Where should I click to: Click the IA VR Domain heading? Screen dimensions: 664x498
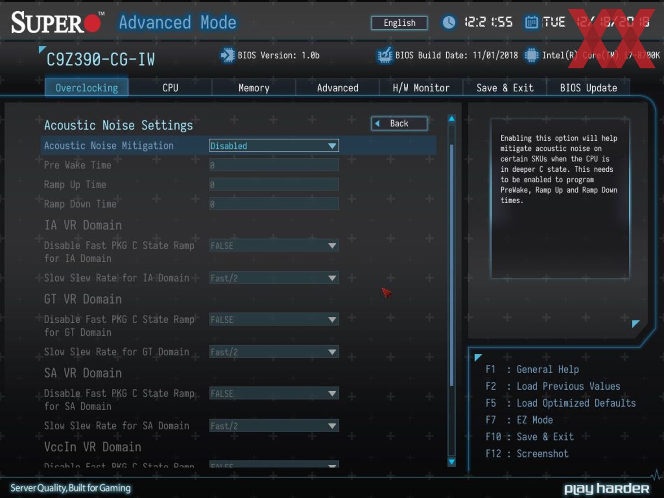coord(83,225)
